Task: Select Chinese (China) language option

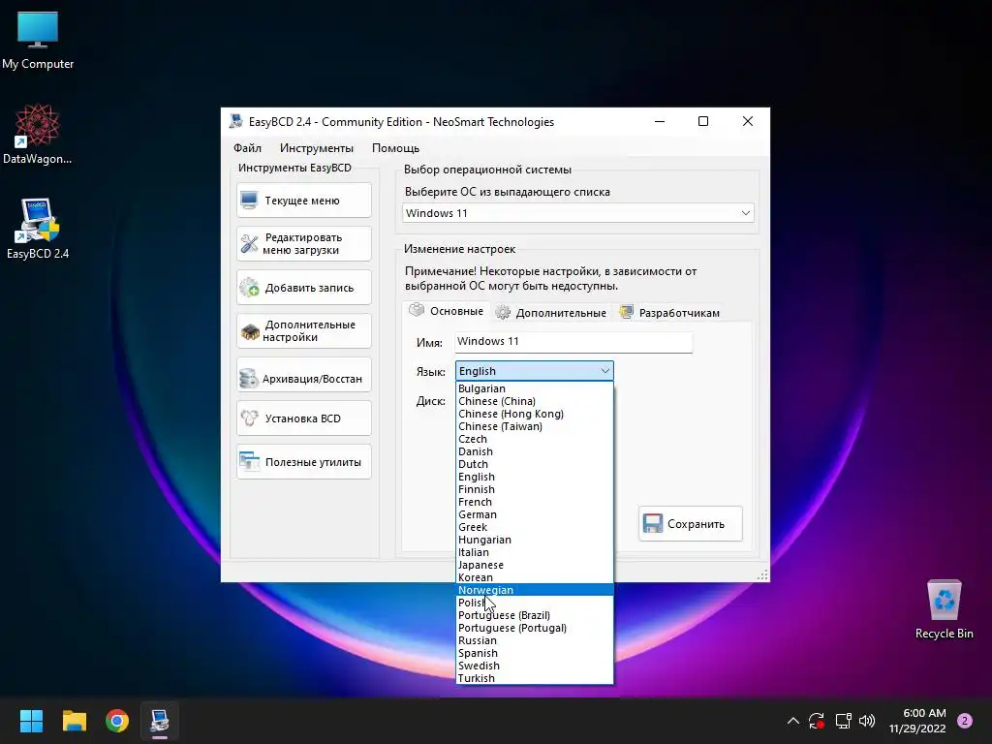Action: [x=535, y=401]
